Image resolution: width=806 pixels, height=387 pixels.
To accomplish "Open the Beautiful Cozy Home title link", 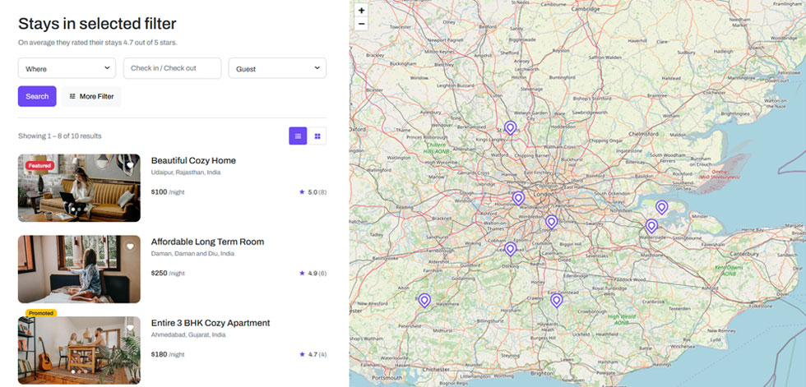I will (193, 161).
